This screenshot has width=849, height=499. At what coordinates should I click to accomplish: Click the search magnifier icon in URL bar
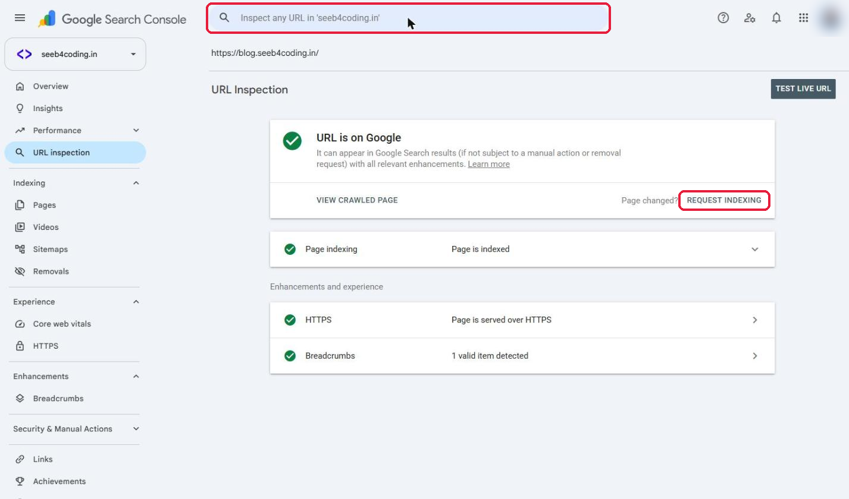coord(224,18)
